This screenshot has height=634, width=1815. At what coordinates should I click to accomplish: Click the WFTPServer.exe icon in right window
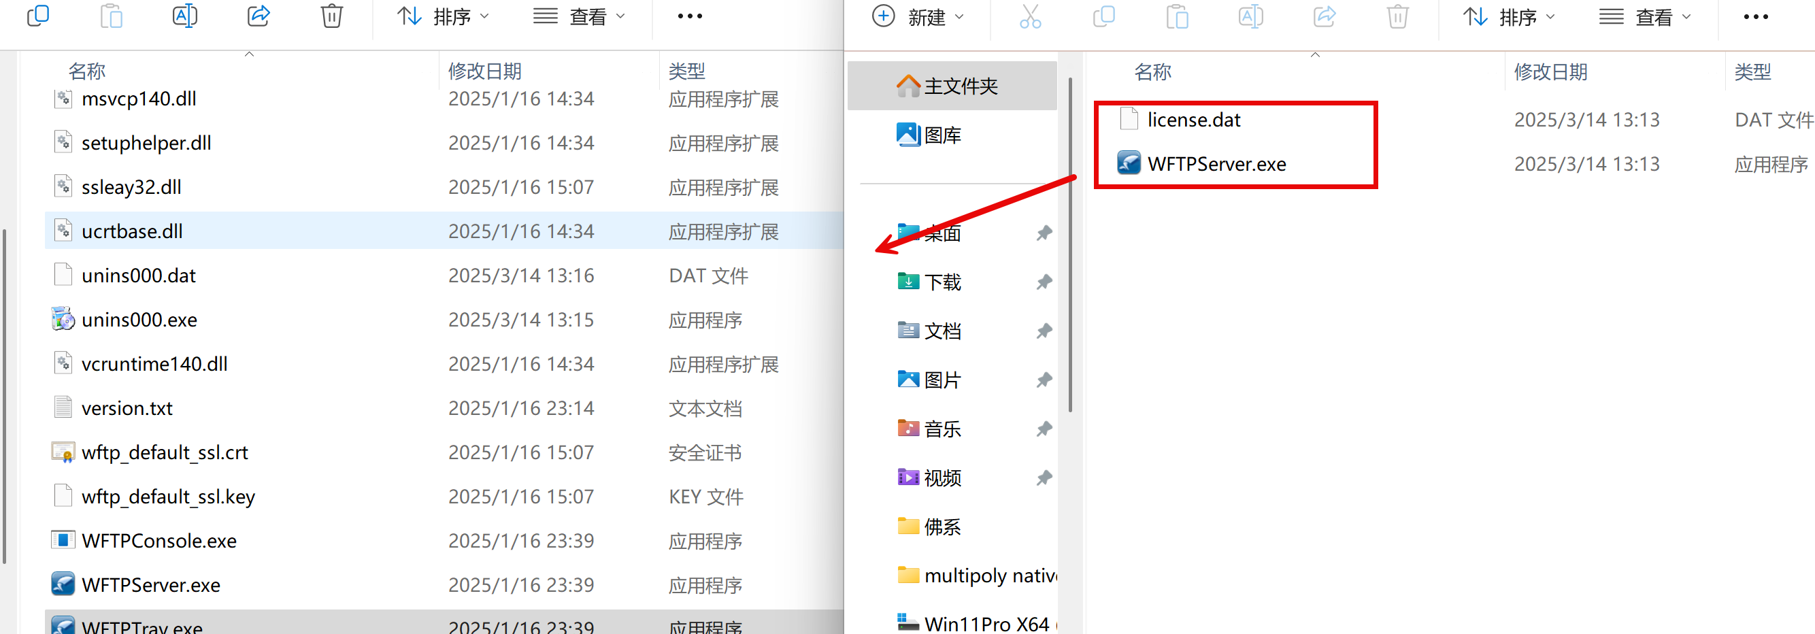pyautogui.click(x=1128, y=163)
